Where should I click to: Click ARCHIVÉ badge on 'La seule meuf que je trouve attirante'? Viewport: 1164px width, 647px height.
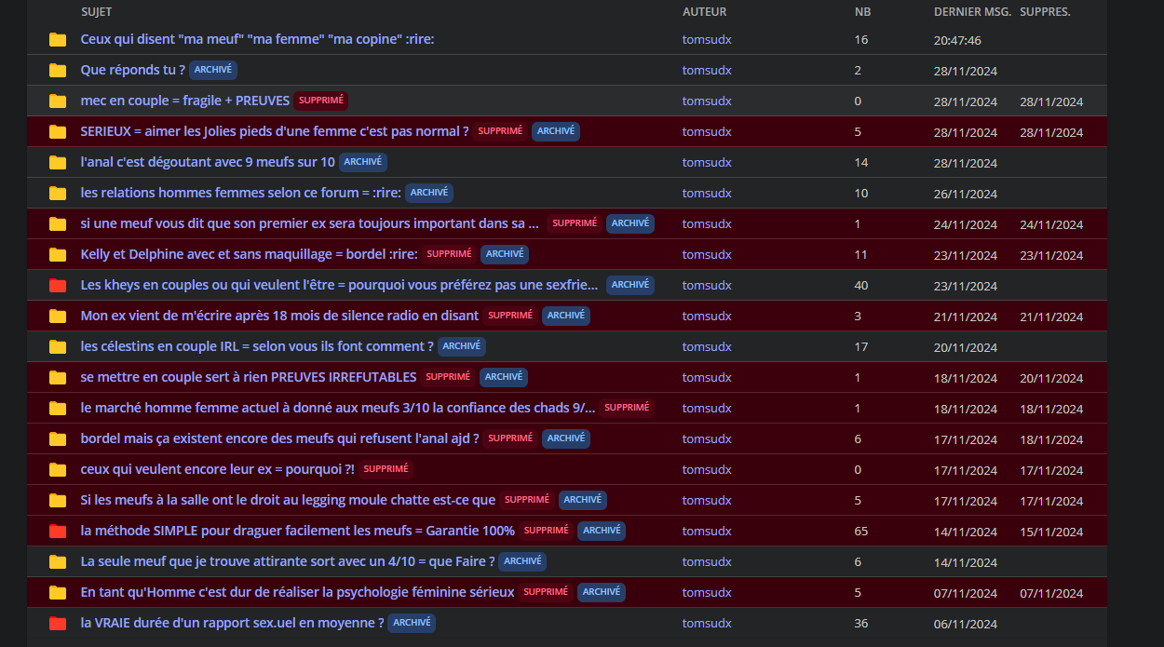(x=522, y=561)
